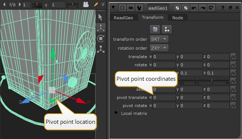242x139 pixels.
Task: Open the transform order SRT dropdown
Action: (x=159, y=39)
